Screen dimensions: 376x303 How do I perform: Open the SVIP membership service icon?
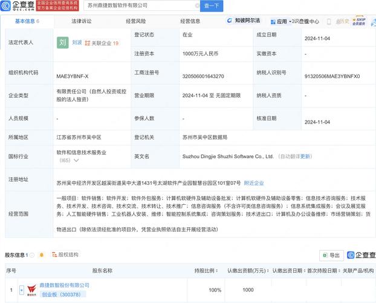[x=359, y=21]
